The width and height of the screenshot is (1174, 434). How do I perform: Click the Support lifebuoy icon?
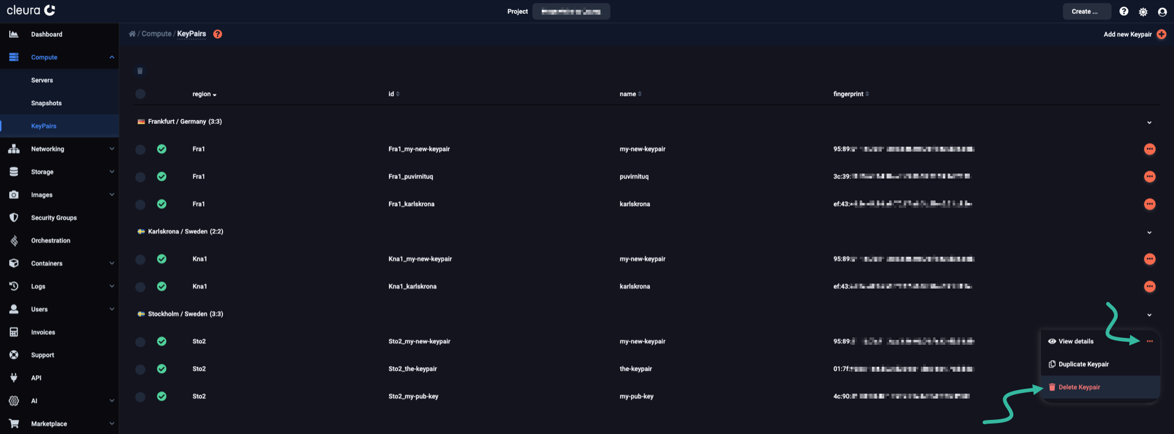[13, 355]
